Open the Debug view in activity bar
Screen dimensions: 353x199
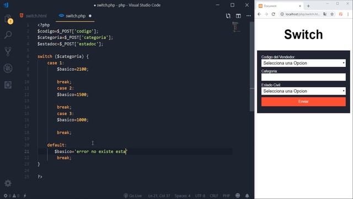tap(8, 68)
